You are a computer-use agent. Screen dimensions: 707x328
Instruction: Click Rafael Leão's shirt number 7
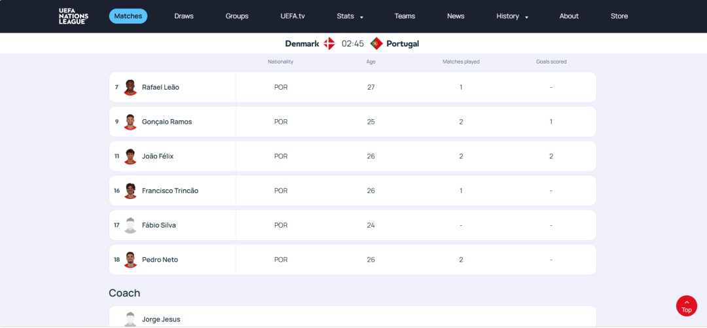[117, 87]
